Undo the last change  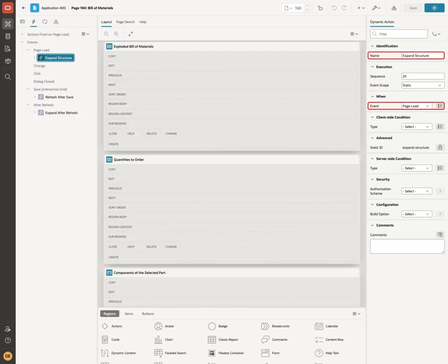[334, 8]
